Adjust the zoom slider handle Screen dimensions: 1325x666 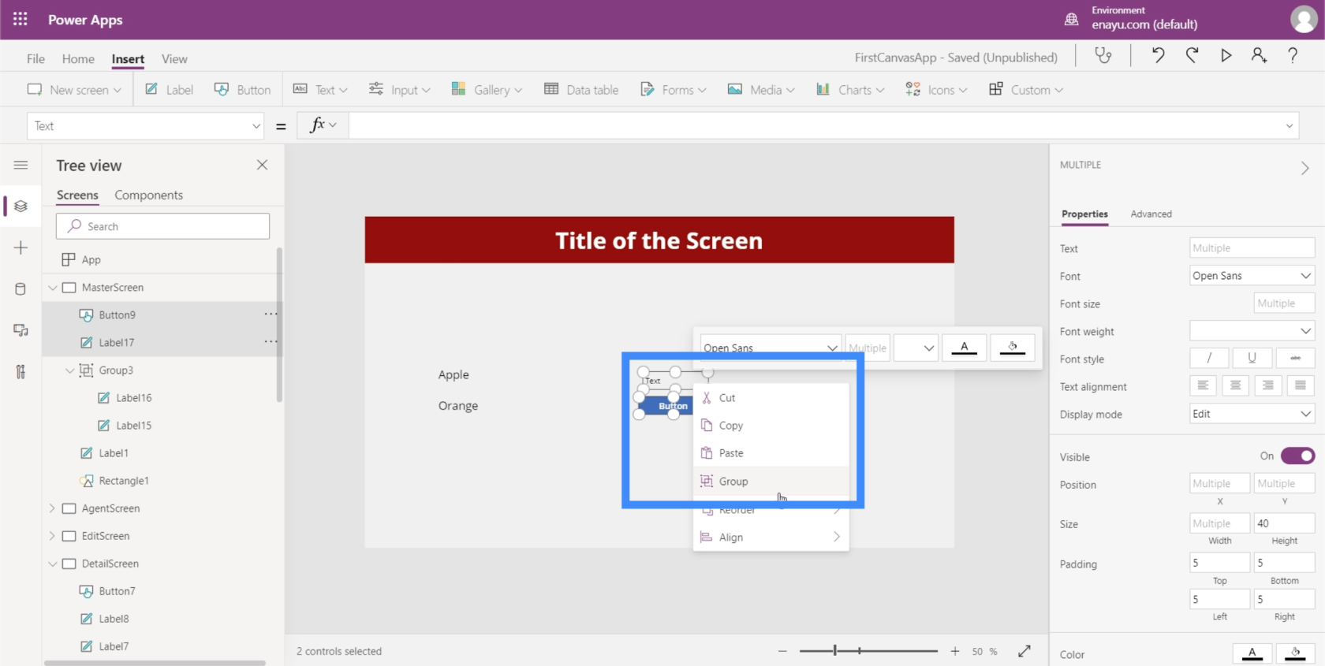tap(834, 651)
